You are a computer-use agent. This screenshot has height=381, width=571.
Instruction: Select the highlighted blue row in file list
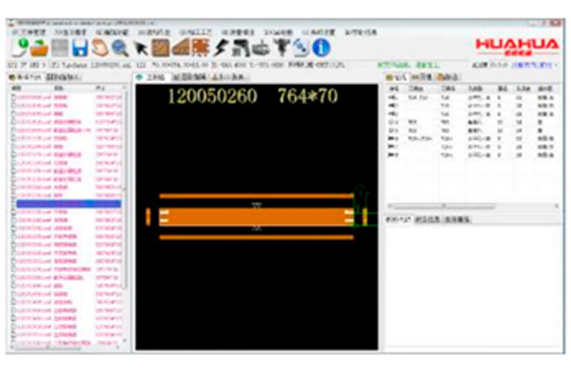coord(69,204)
